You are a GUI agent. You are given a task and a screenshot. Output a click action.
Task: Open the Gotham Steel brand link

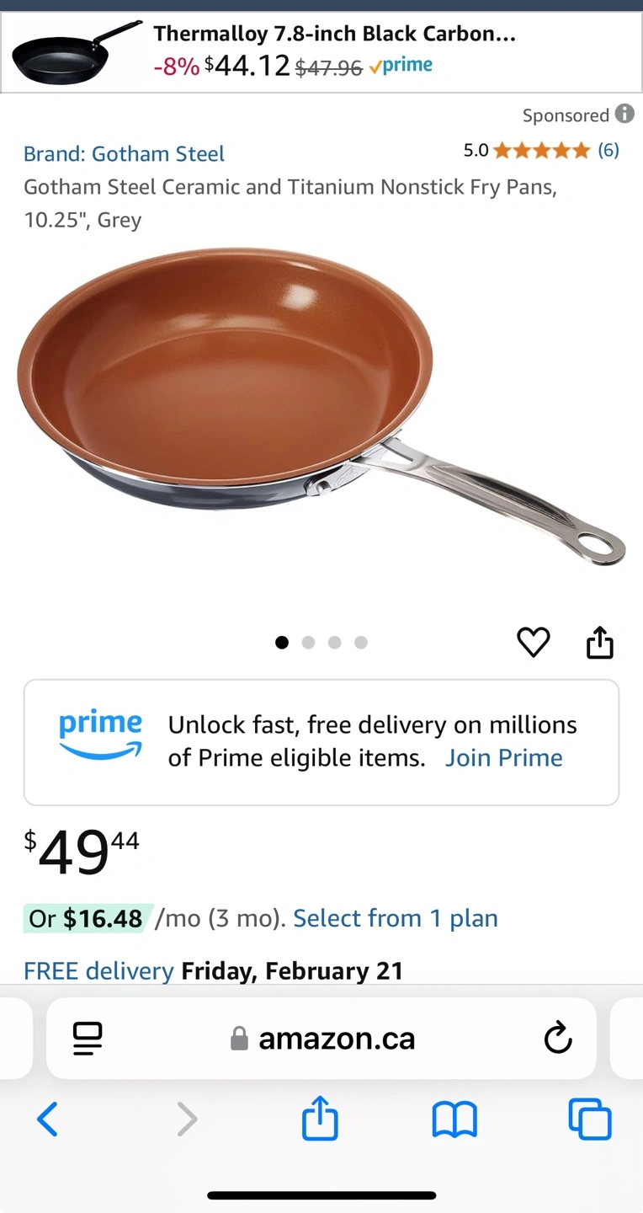click(124, 154)
